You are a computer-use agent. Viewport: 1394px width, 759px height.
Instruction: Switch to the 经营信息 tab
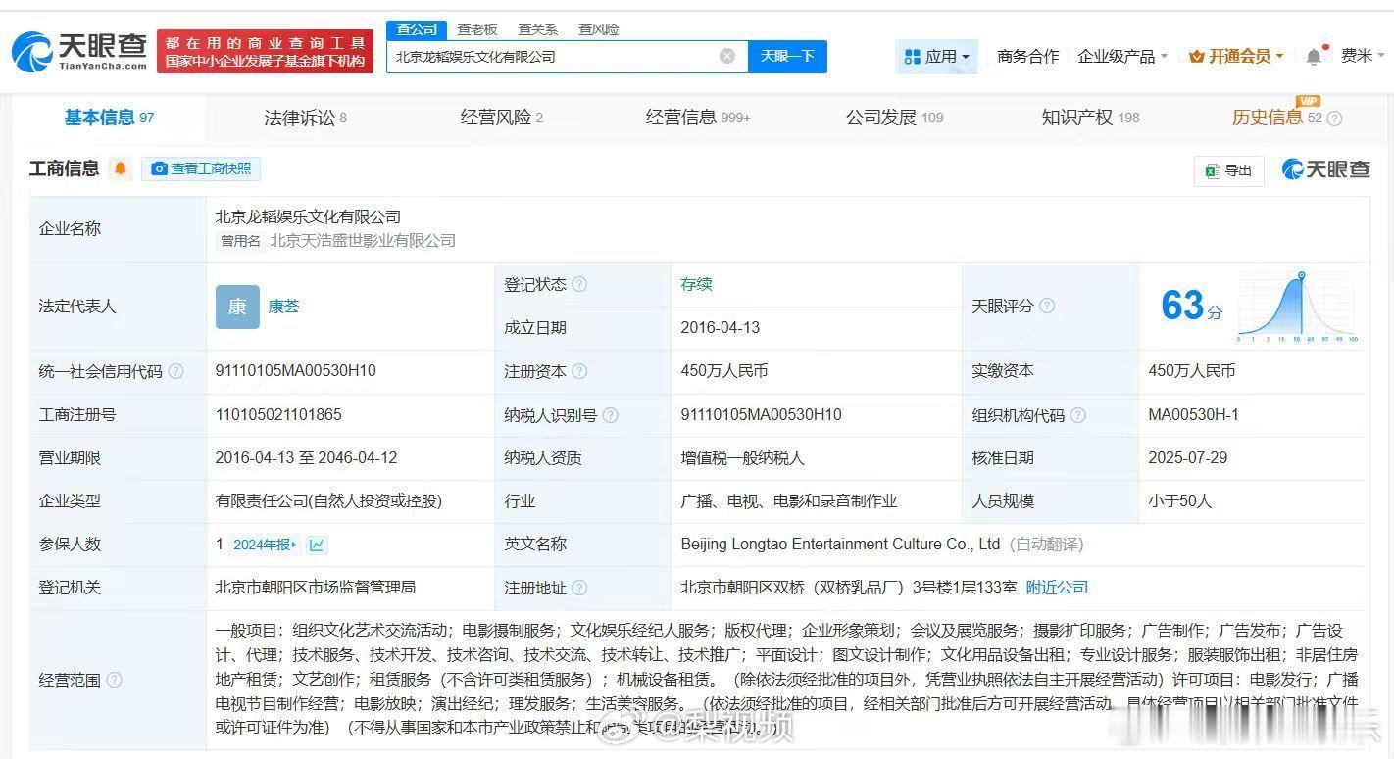[697, 118]
